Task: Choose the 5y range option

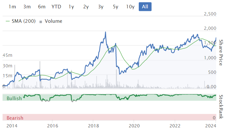Action: [x=115, y=7]
